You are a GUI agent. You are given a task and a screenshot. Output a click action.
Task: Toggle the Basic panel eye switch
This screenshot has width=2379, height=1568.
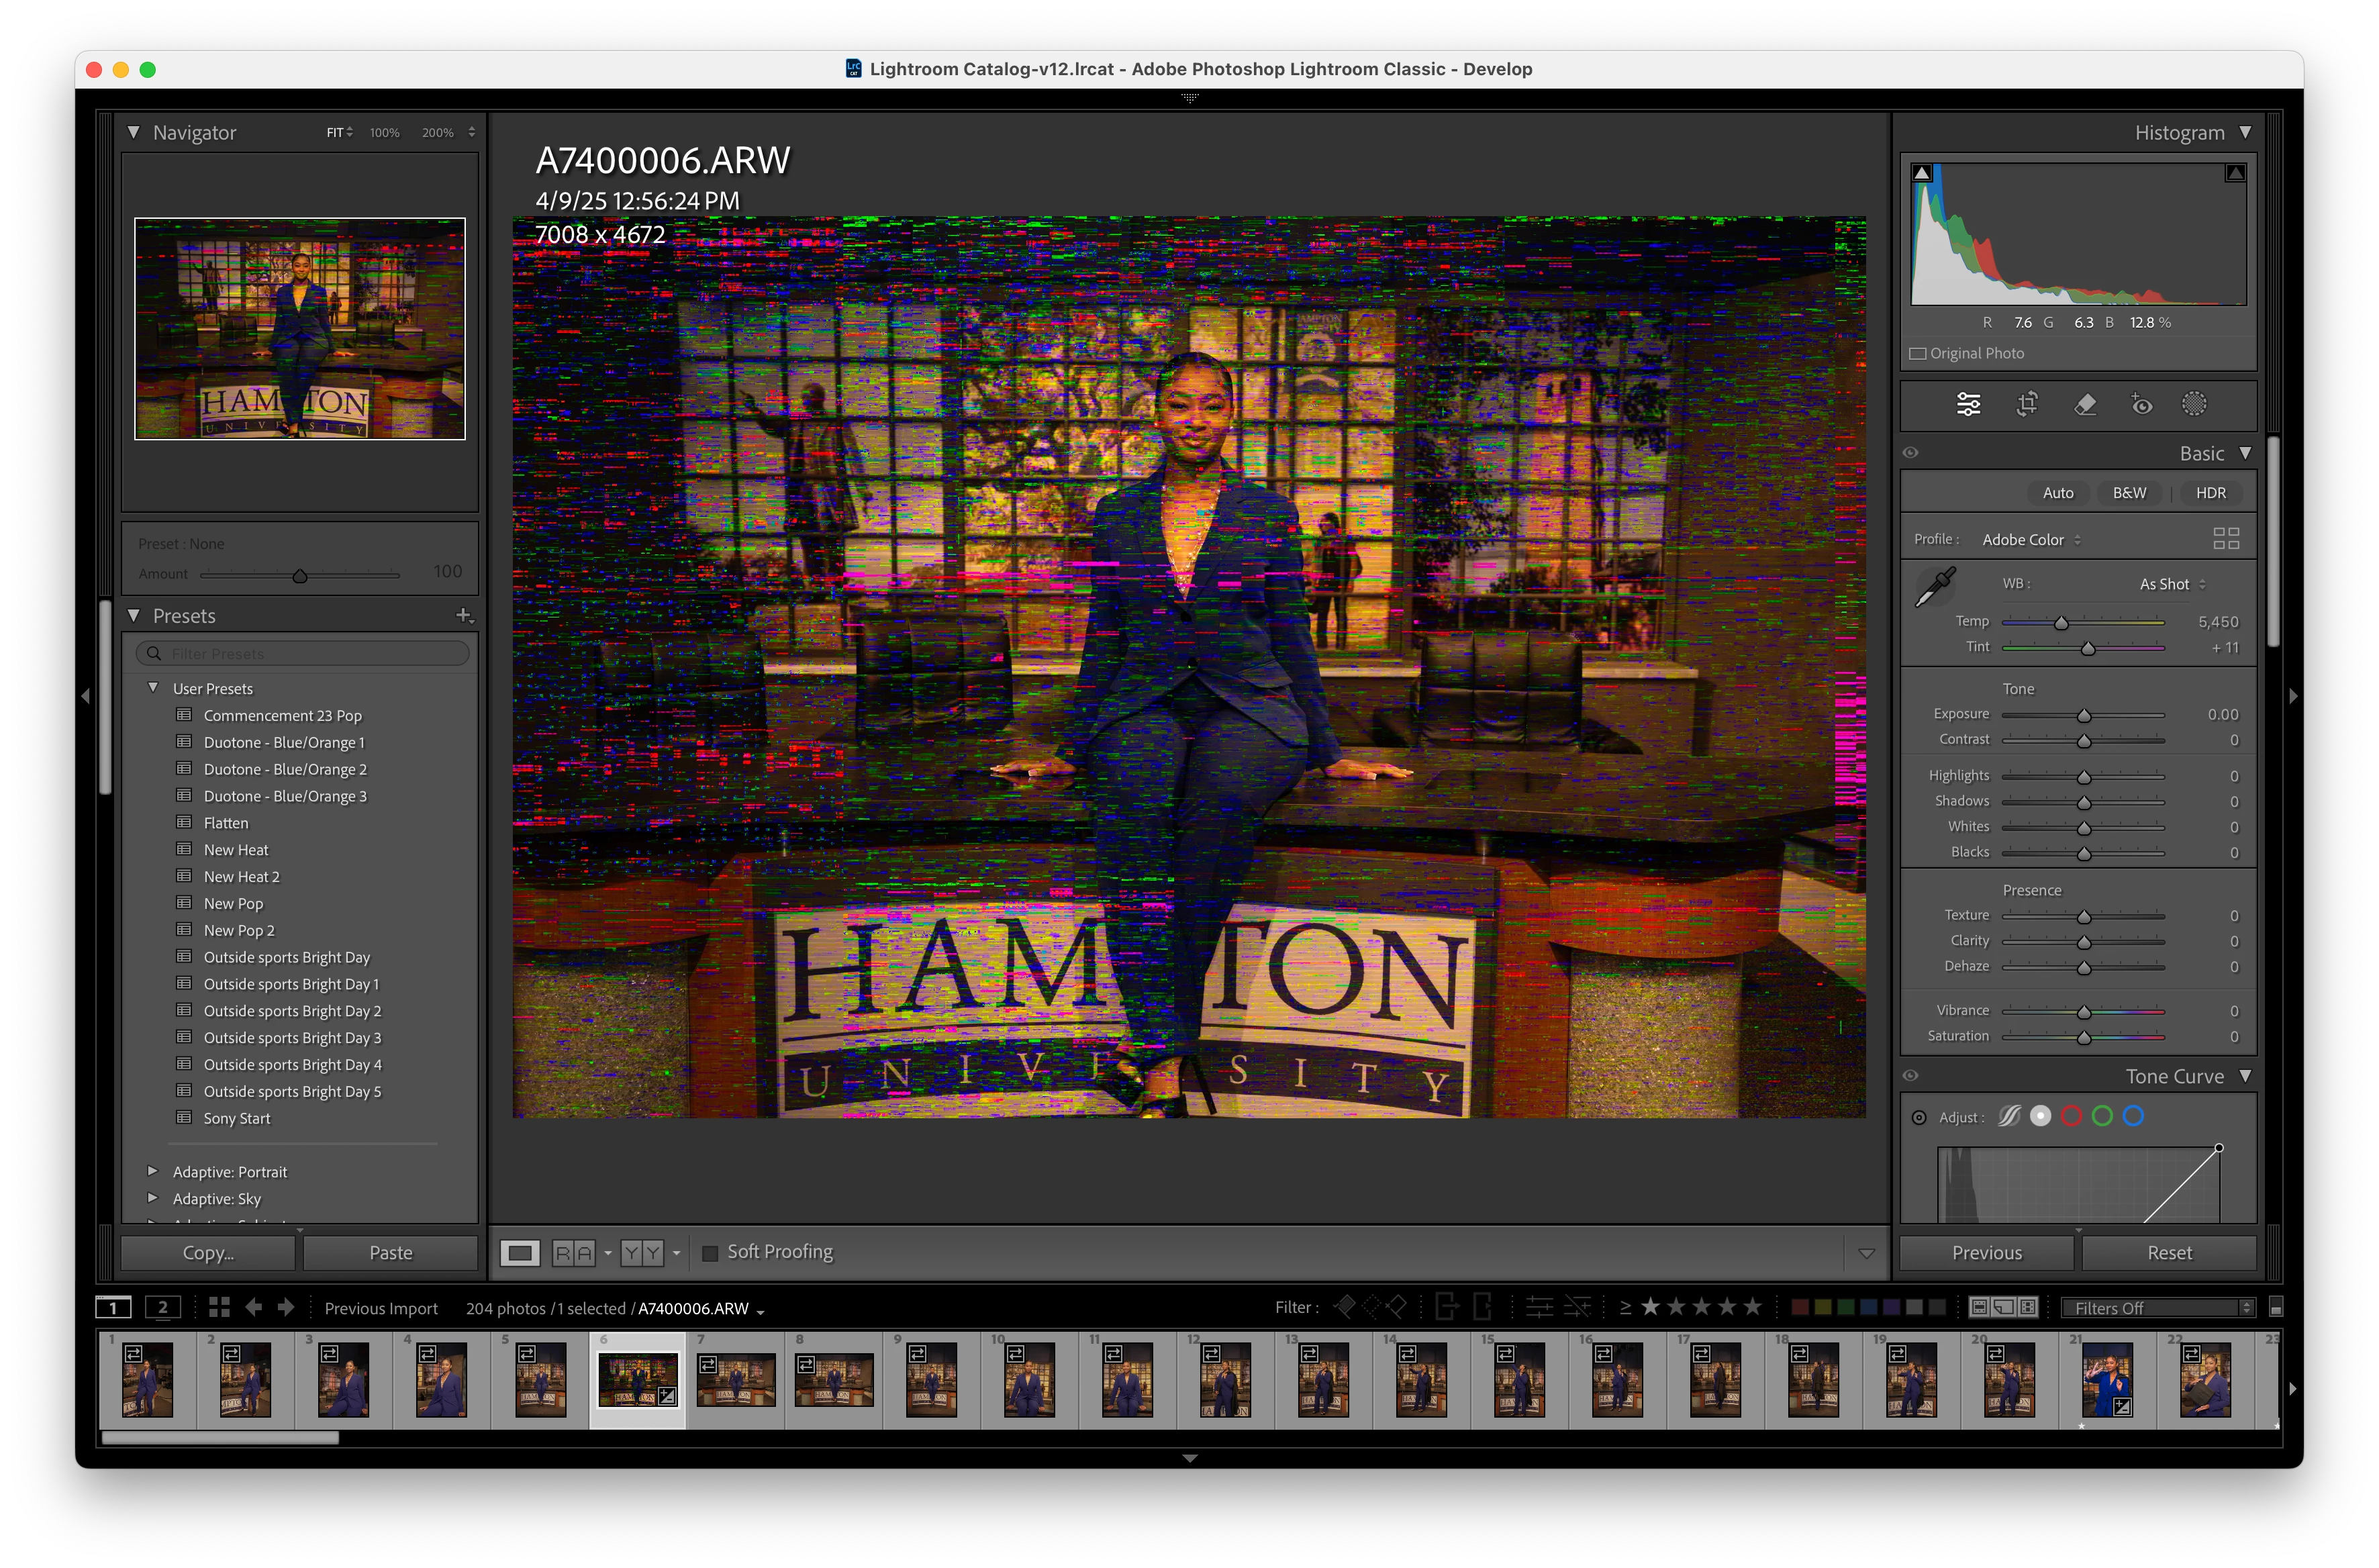click(x=1911, y=453)
